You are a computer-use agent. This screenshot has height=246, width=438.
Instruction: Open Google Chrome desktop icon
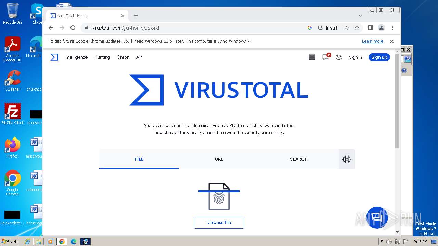tap(12, 183)
